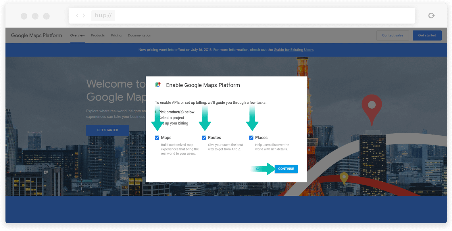The width and height of the screenshot is (452, 231).
Task: Click the browser back arrow
Action: point(77,16)
